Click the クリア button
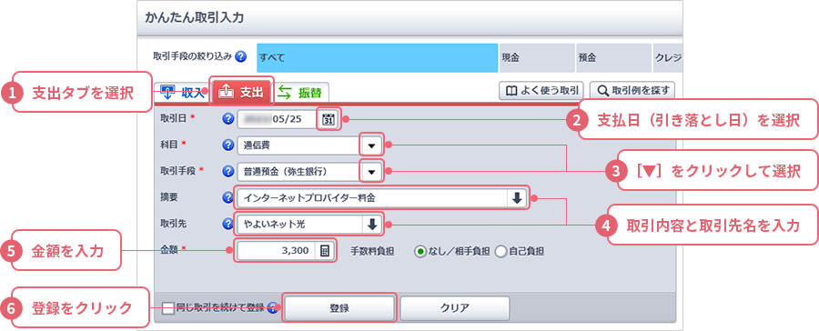This screenshot has width=819, height=331. click(454, 308)
